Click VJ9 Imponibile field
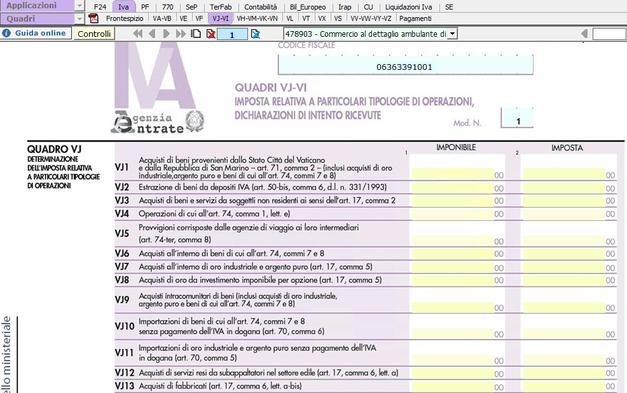This screenshot has width=627, height=393. [x=453, y=307]
